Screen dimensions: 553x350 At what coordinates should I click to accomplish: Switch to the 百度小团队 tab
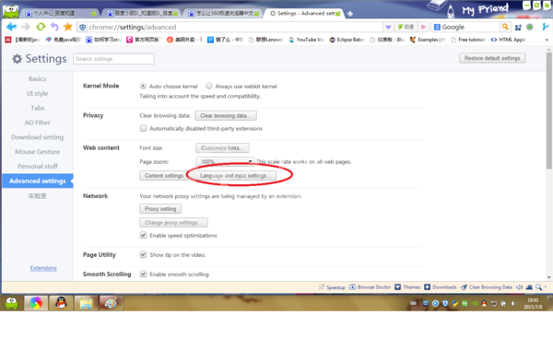[x=142, y=14]
